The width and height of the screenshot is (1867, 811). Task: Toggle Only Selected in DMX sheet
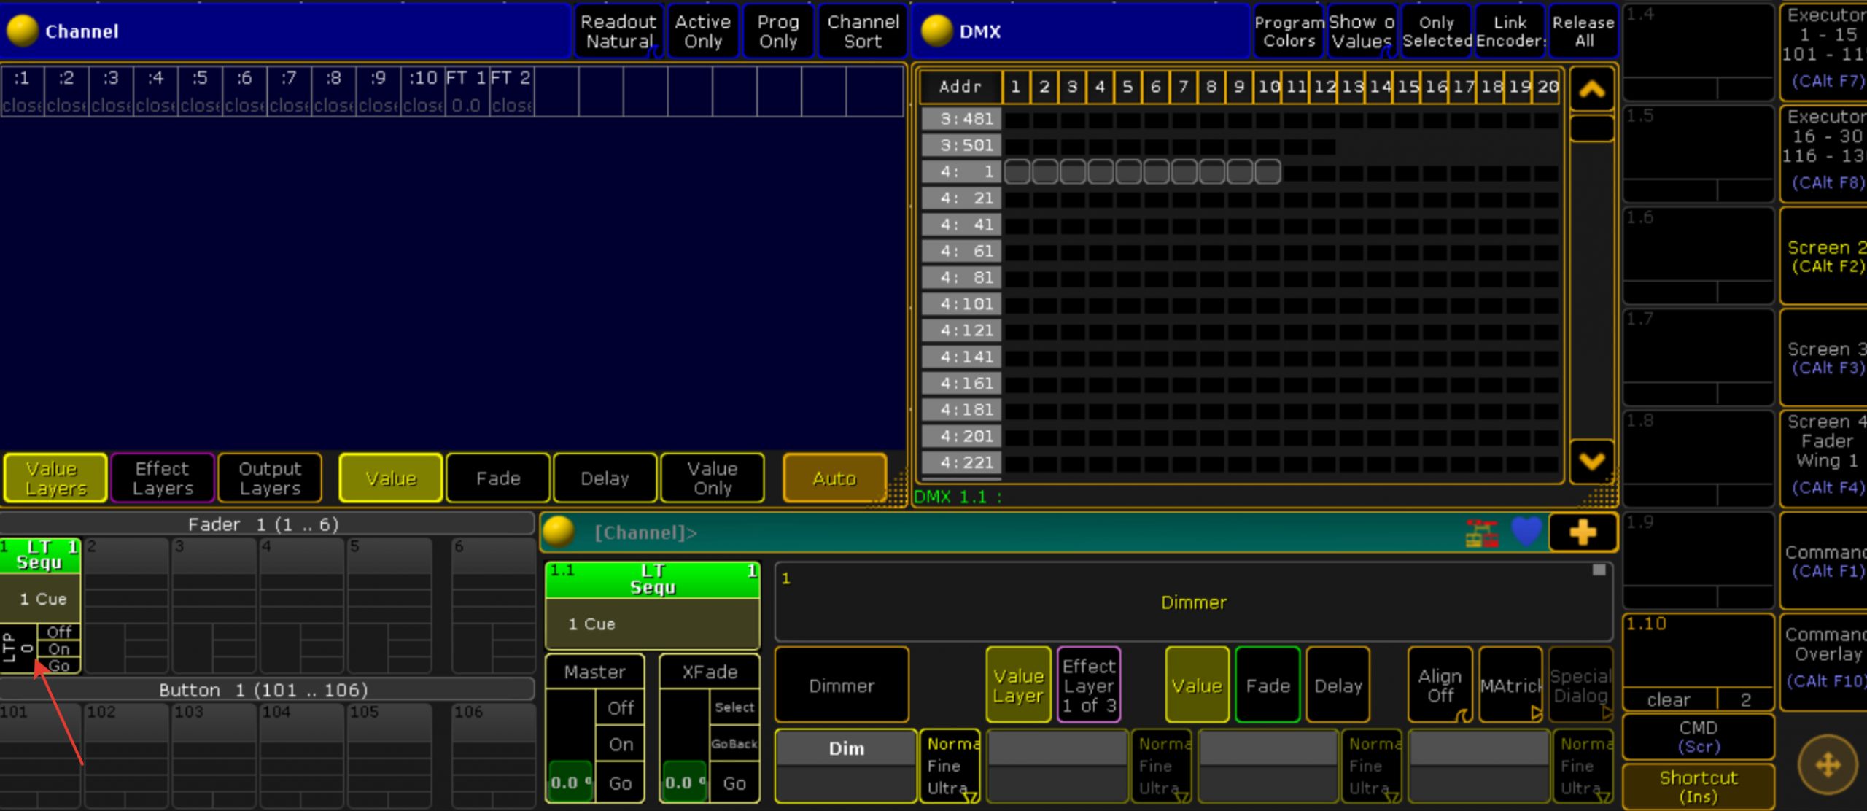(x=1436, y=31)
